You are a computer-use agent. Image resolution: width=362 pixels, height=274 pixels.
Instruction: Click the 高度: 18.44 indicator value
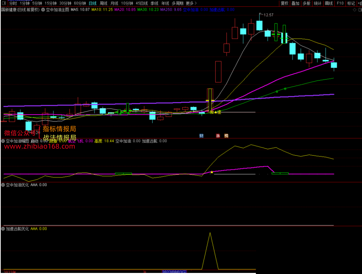[104, 141]
